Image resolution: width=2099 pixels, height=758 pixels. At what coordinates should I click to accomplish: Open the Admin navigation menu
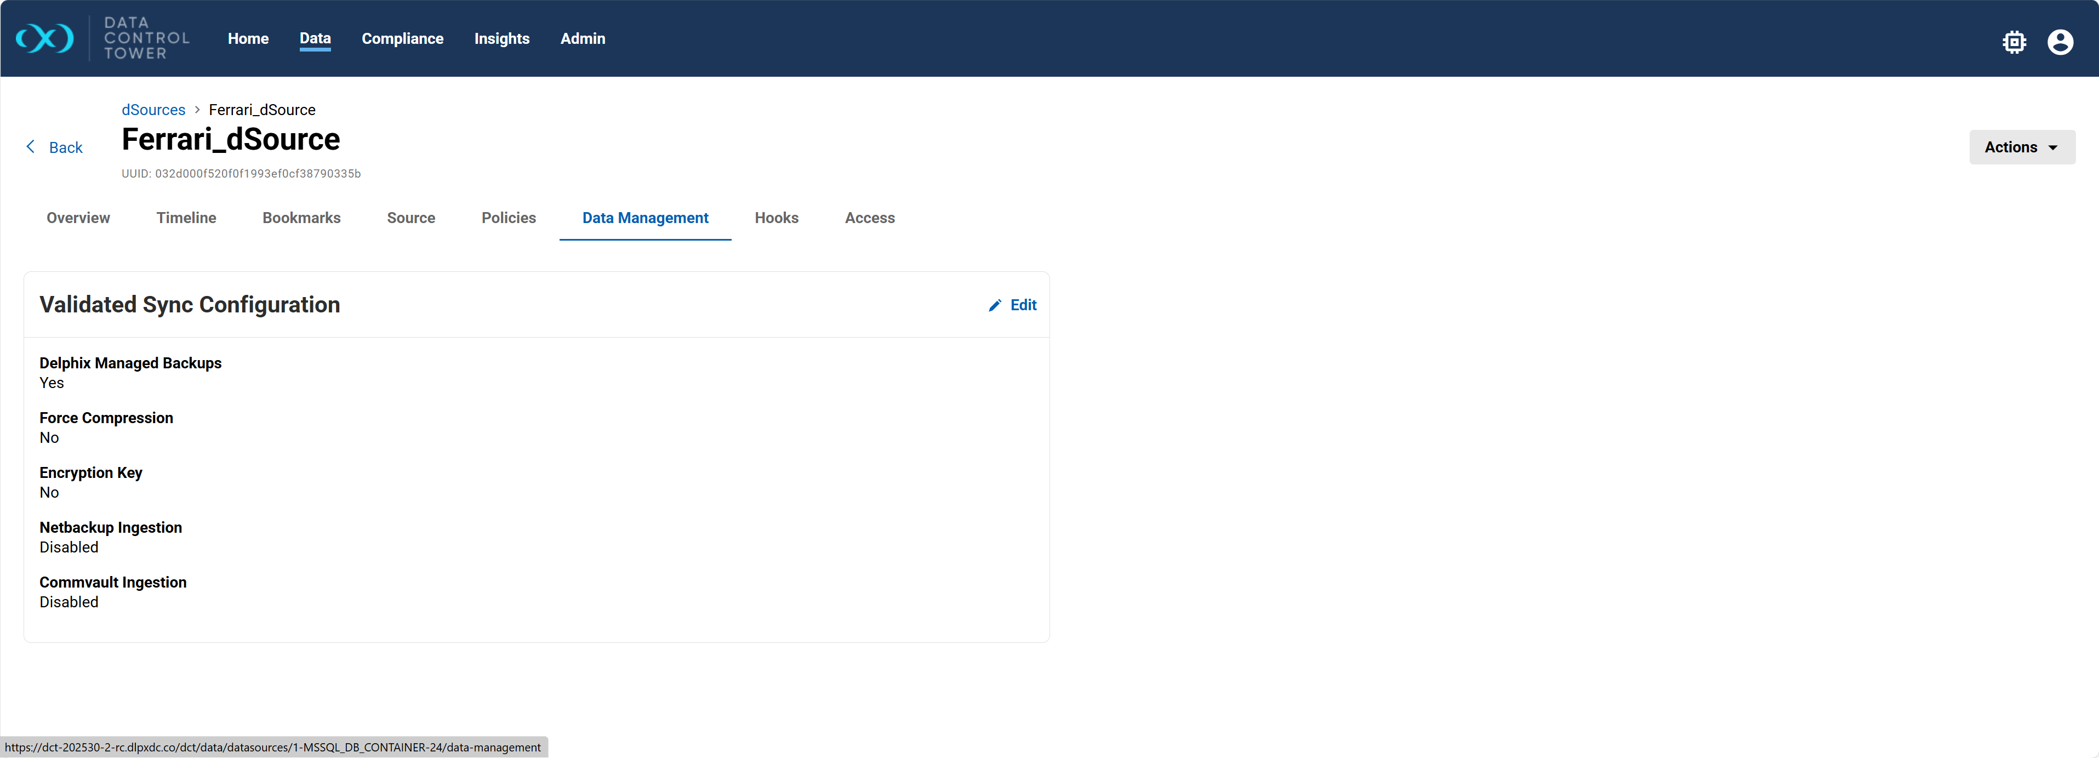(x=583, y=38)
